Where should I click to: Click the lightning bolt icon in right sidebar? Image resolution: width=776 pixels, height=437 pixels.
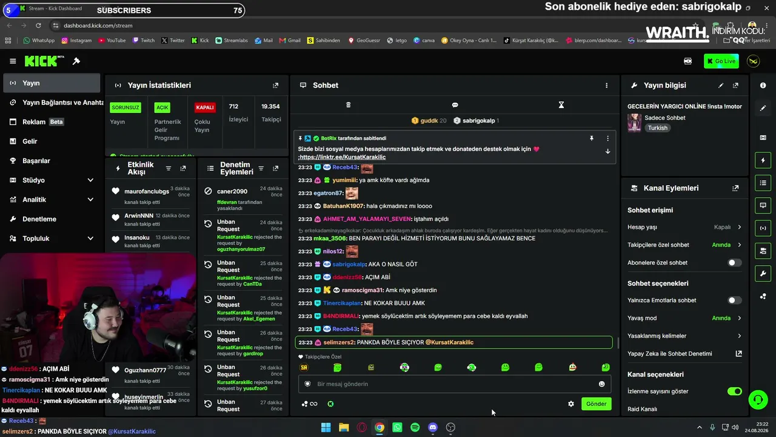(763, 160)
